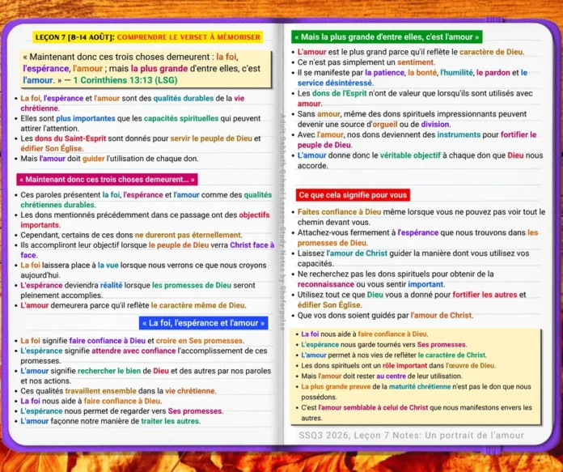
Task: Click the "1 Corinthiens 13:13 (LSG)" reference
Action: pyautogui.click(x=125, y=80)
